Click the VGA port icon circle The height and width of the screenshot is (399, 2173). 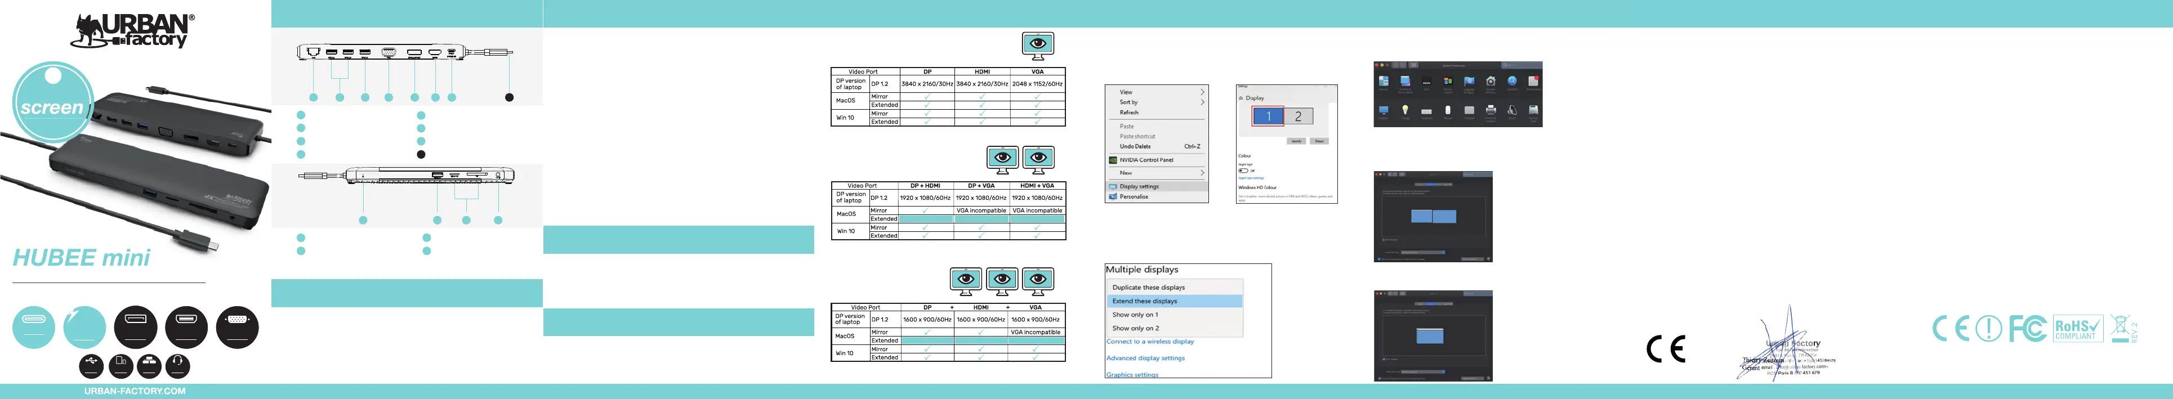point(238,328)
